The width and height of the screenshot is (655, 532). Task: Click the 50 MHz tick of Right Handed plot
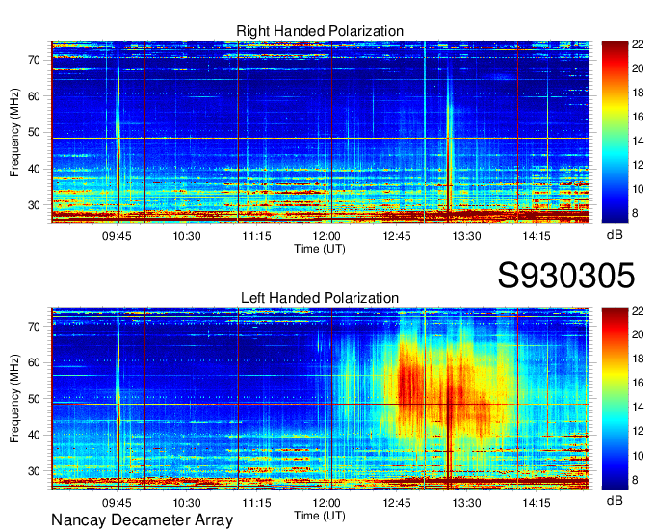(x=35, y=133)
